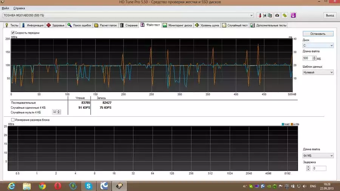Click the network tray icon

coord(298,186)
